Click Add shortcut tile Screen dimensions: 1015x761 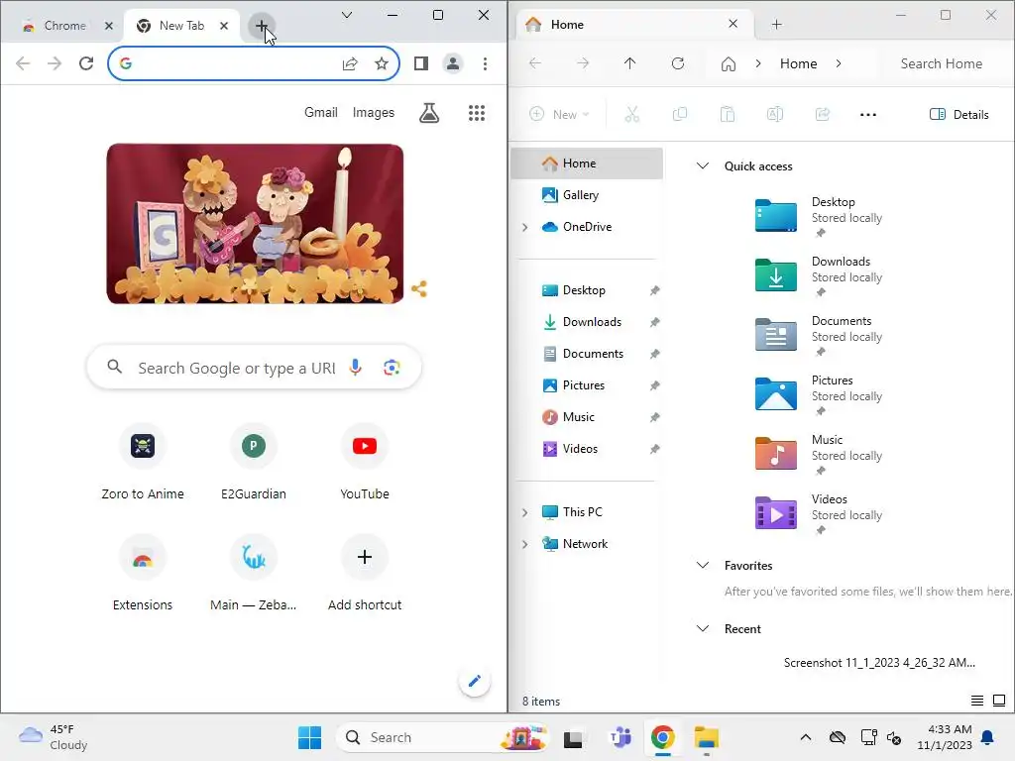pyautogui.click(x=365, y=573)
